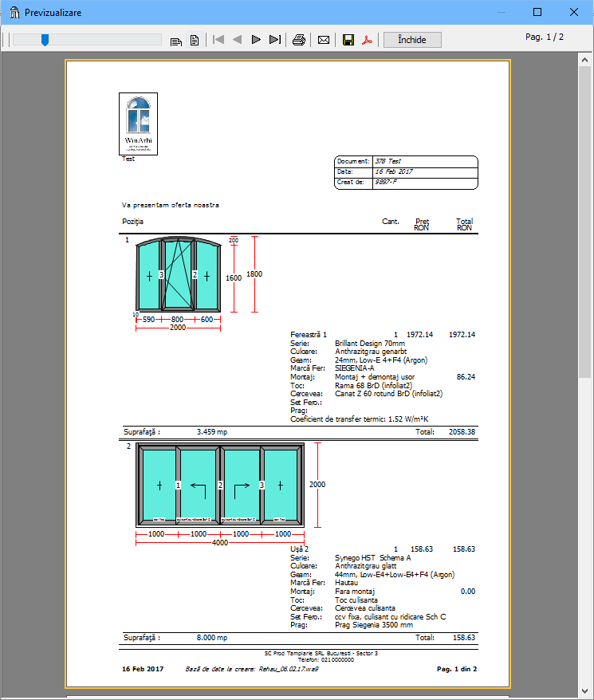Go to the first page
594x700 pixels.
click(x=218, y=40)
